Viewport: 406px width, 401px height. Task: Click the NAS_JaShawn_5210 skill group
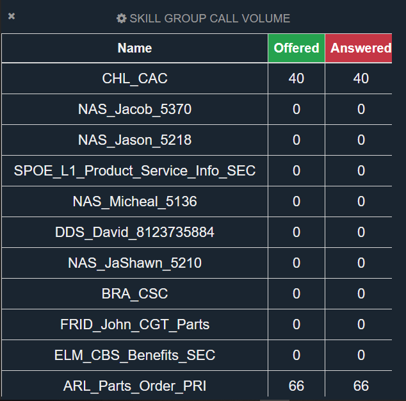click(x=134, y=263)
